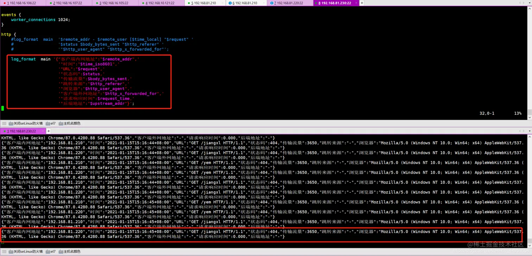Viewport: 532px width, 256px height.
Task: Click the log_format main $remote_addr line
Action: 75,59
